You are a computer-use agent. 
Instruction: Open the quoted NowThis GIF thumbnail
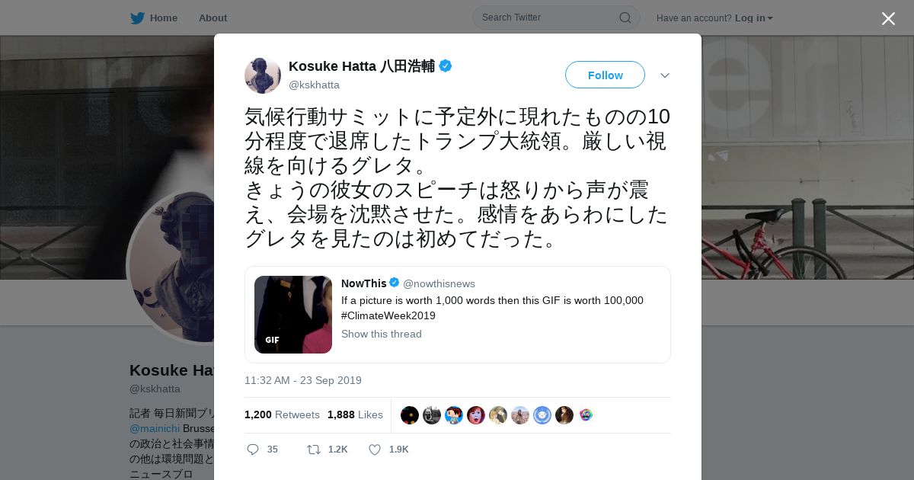tap(293, 315)
